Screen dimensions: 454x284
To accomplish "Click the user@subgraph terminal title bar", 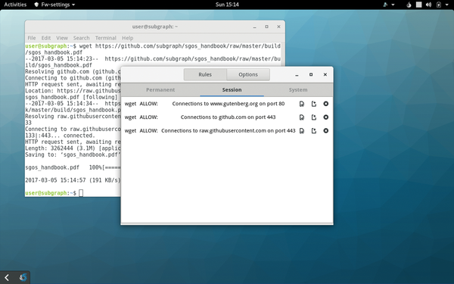I will [x=155, y=27].
